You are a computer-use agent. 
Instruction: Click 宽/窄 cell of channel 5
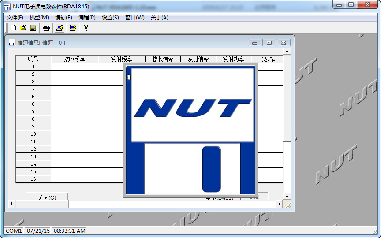pyautogui.click(x=270, y=97)
